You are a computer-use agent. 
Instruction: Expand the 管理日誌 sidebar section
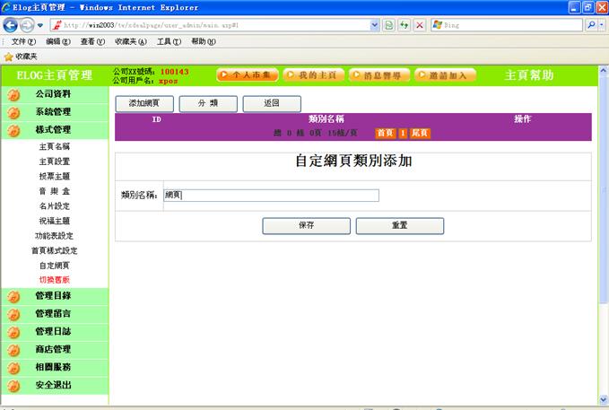pyautogui.click(x=53, y=331)
